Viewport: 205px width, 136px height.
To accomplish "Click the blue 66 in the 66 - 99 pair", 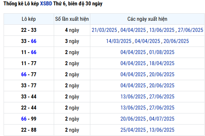I will 24,119.
